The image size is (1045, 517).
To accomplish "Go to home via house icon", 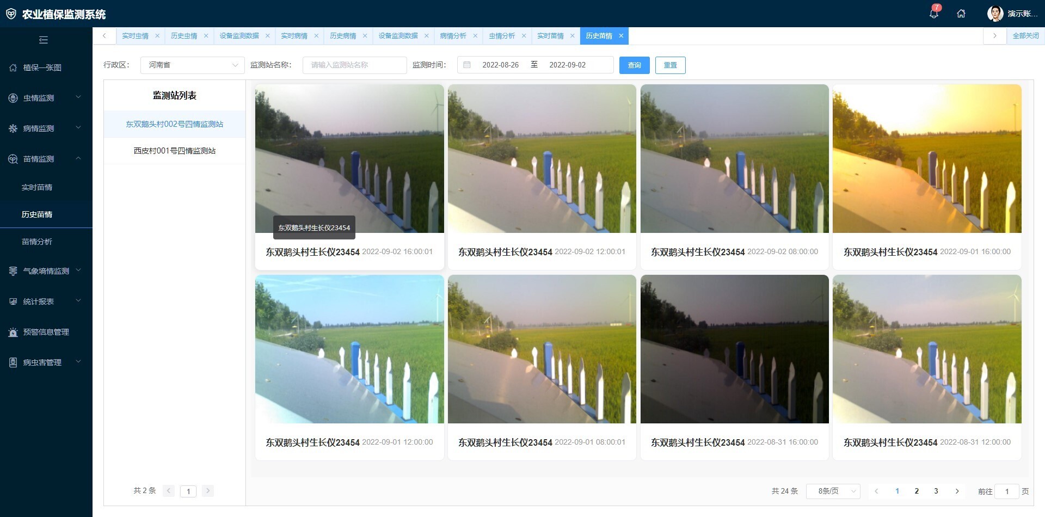I will (x=961, y=14).
